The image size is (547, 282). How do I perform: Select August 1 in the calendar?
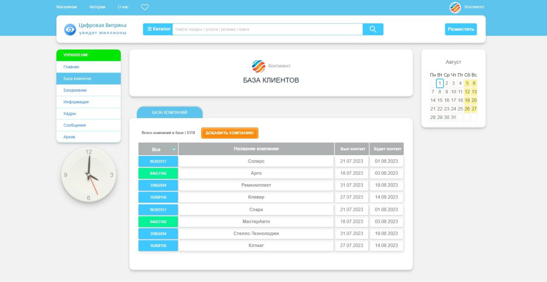point(440,83)
